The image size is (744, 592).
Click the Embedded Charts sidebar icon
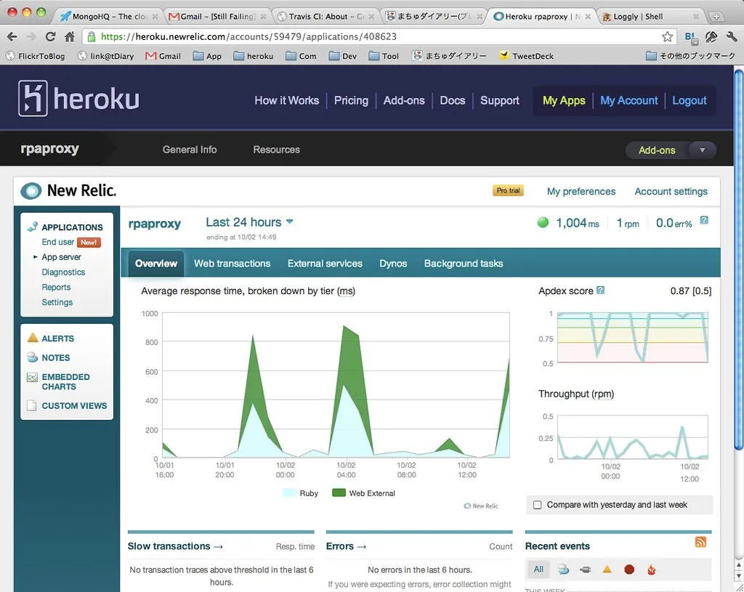point(32,378)
